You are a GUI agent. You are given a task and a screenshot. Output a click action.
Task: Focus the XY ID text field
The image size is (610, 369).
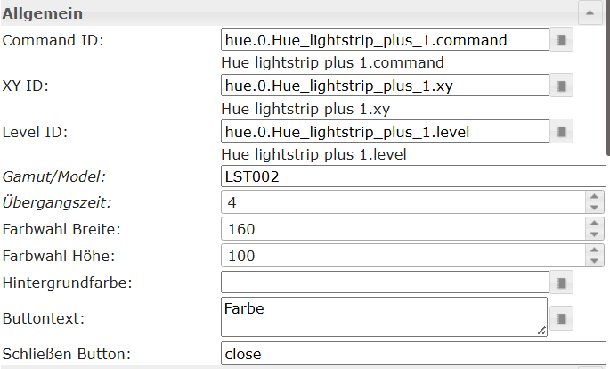coord(384,86)
